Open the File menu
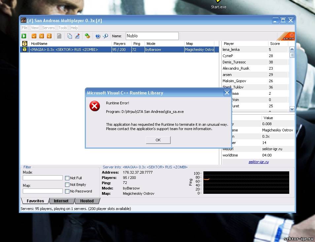Image resolution: width=315 pixels, height=242 pixels. click(x=24, y=28)
